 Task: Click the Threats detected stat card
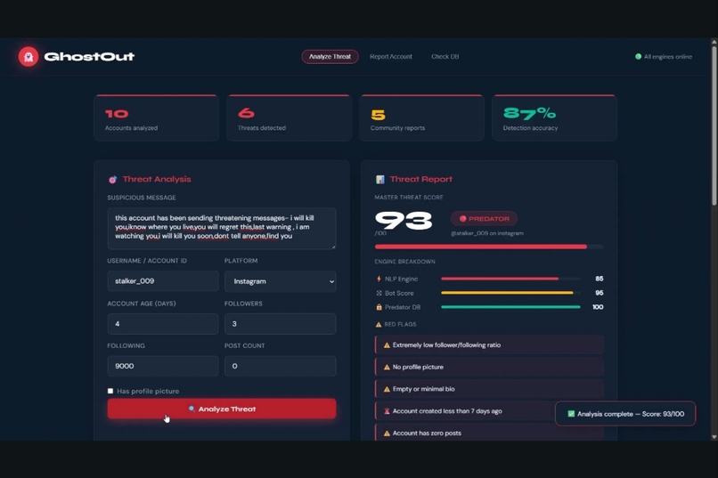tap(289, 118)
